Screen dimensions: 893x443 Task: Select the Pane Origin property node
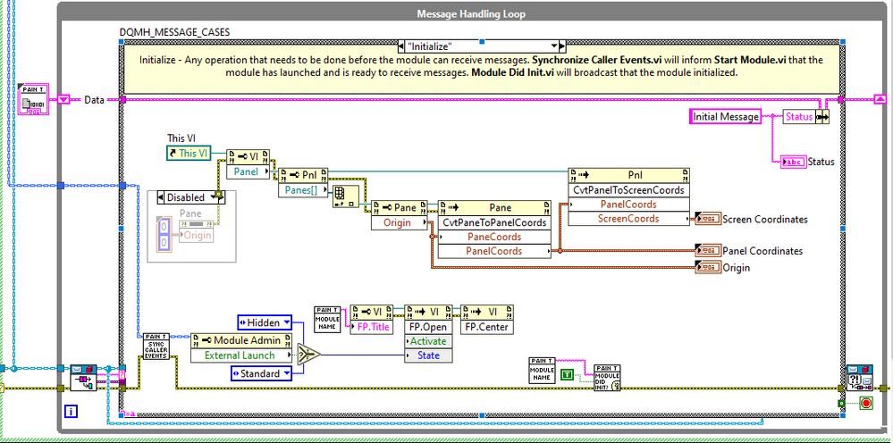[400, 215]
